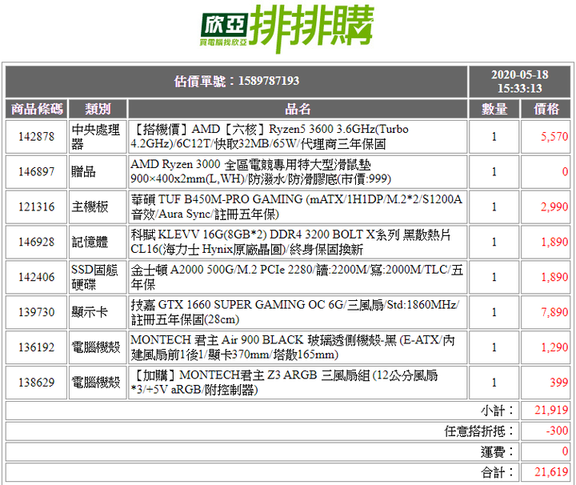Select the TUF B450M-PRO GAMING item
The height and width of the screenshot is (485, 576).
coord(297,206)
